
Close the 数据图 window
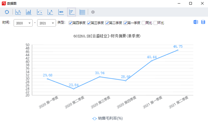point(202,3)
